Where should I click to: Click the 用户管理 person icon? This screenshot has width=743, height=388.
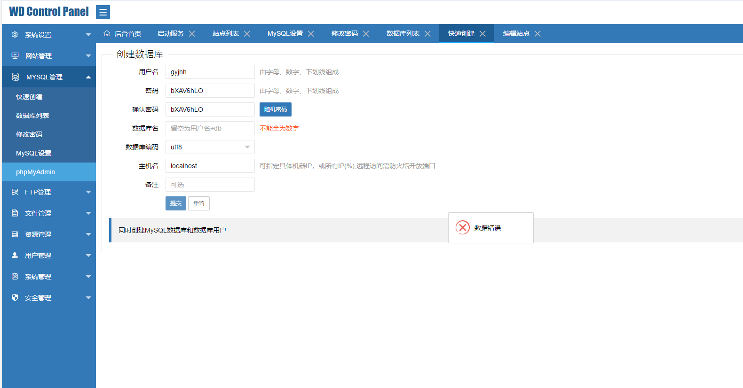pyautogui.click(x=15, y=256)
